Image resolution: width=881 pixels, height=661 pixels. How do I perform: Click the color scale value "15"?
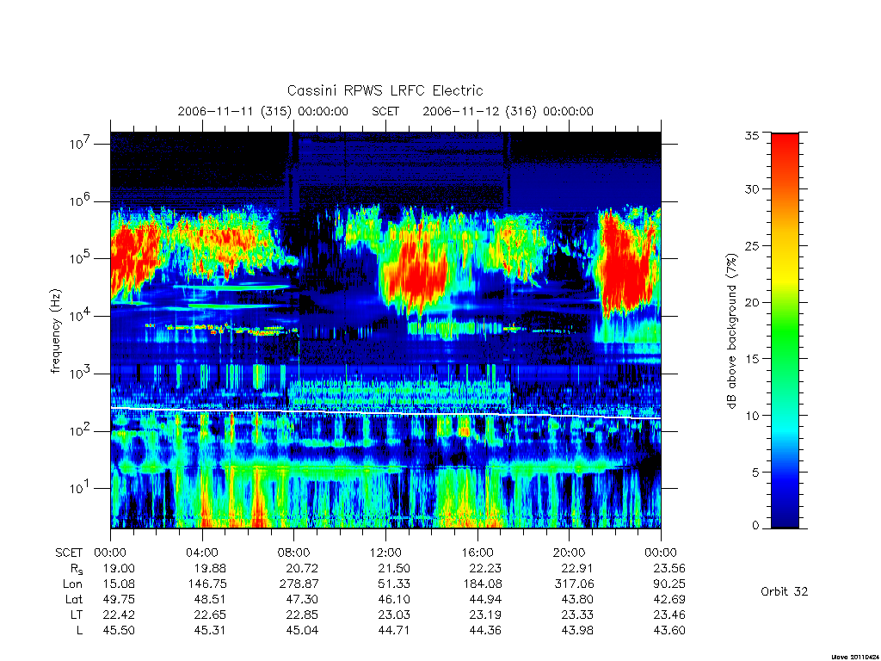coord(751,359)
